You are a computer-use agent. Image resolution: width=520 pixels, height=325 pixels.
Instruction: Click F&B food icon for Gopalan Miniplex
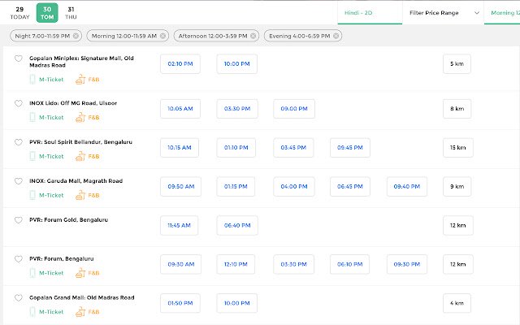(80, 80)
